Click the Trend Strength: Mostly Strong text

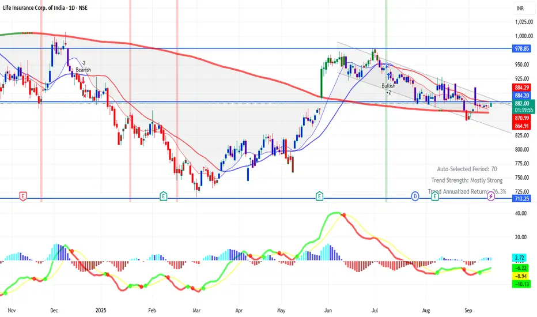pos(467,180)
